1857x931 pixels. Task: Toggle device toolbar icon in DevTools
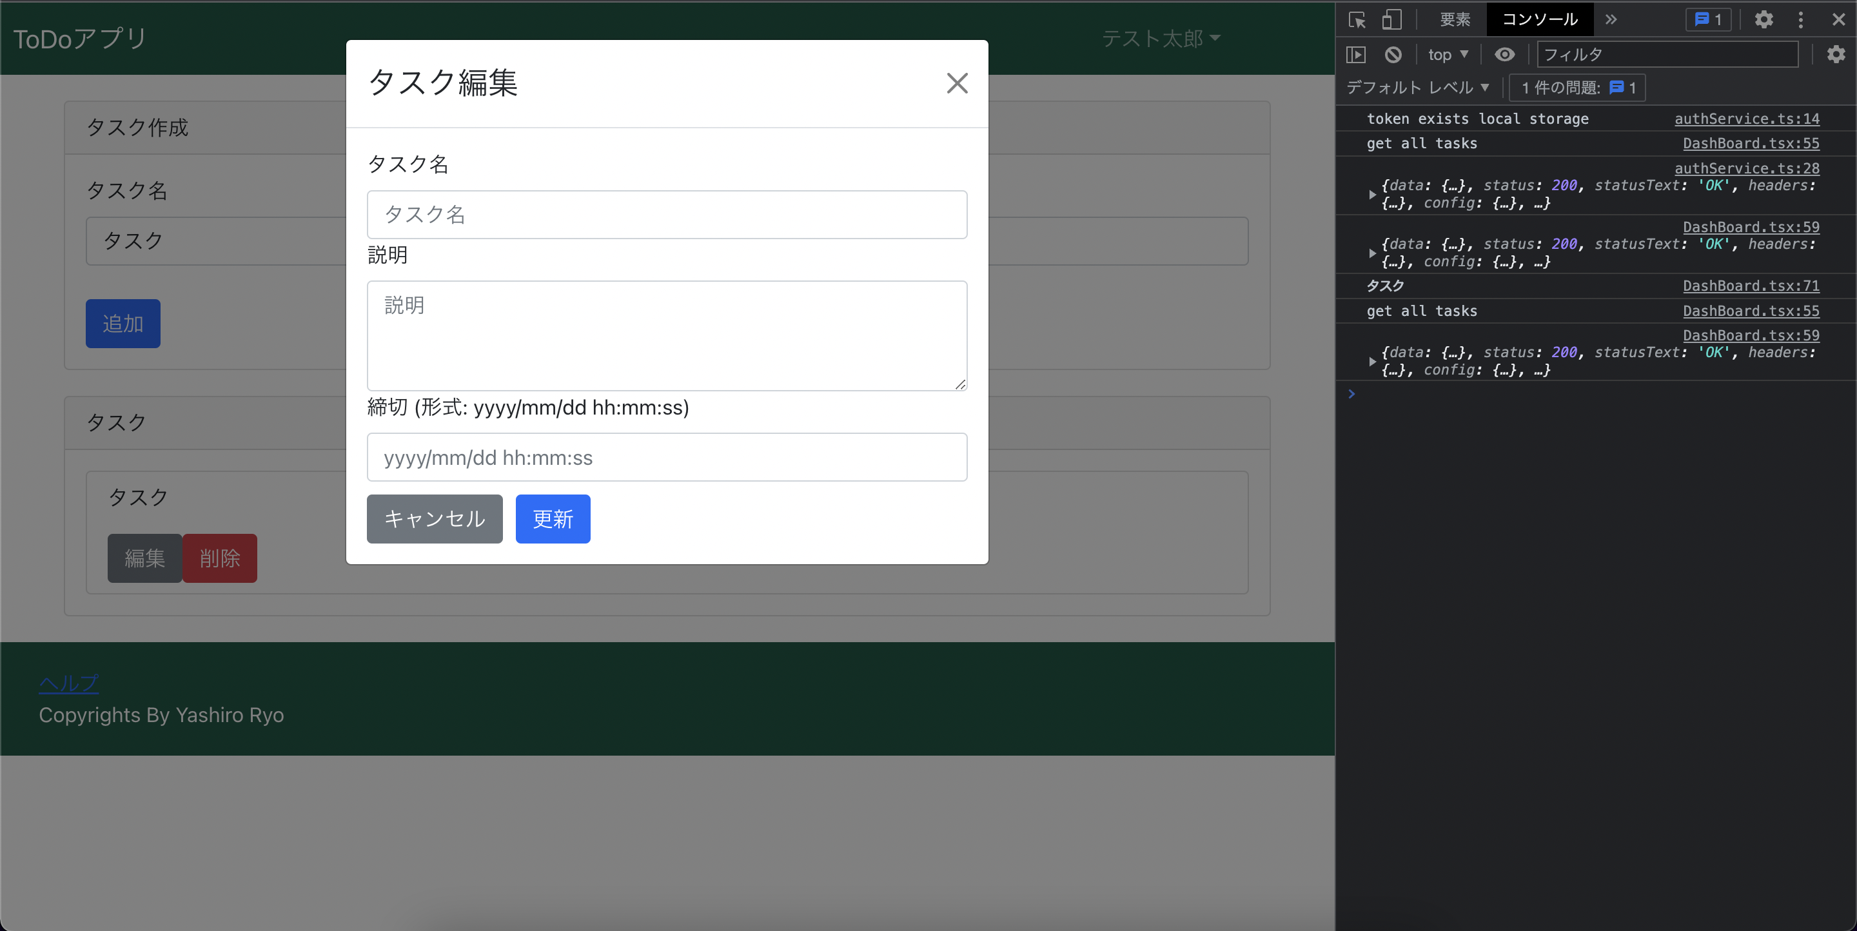pos(1391,19)
